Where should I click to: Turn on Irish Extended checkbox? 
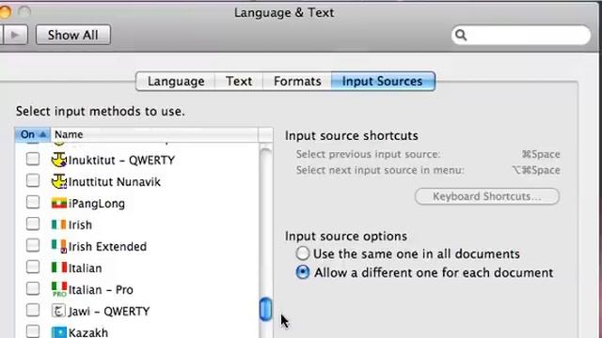click(x=33, y=245)
